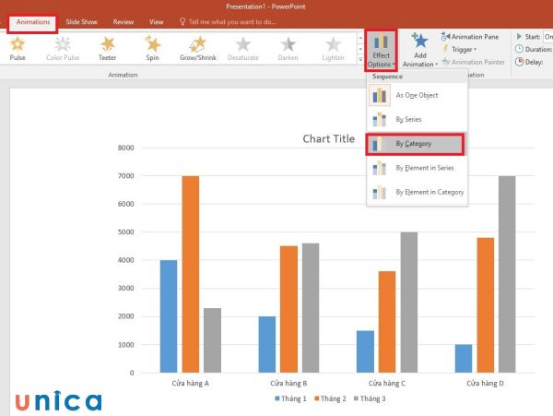This screenshot has width=553, height=416.
Task: Open the Animation Pane
Action: click(473, 36)
